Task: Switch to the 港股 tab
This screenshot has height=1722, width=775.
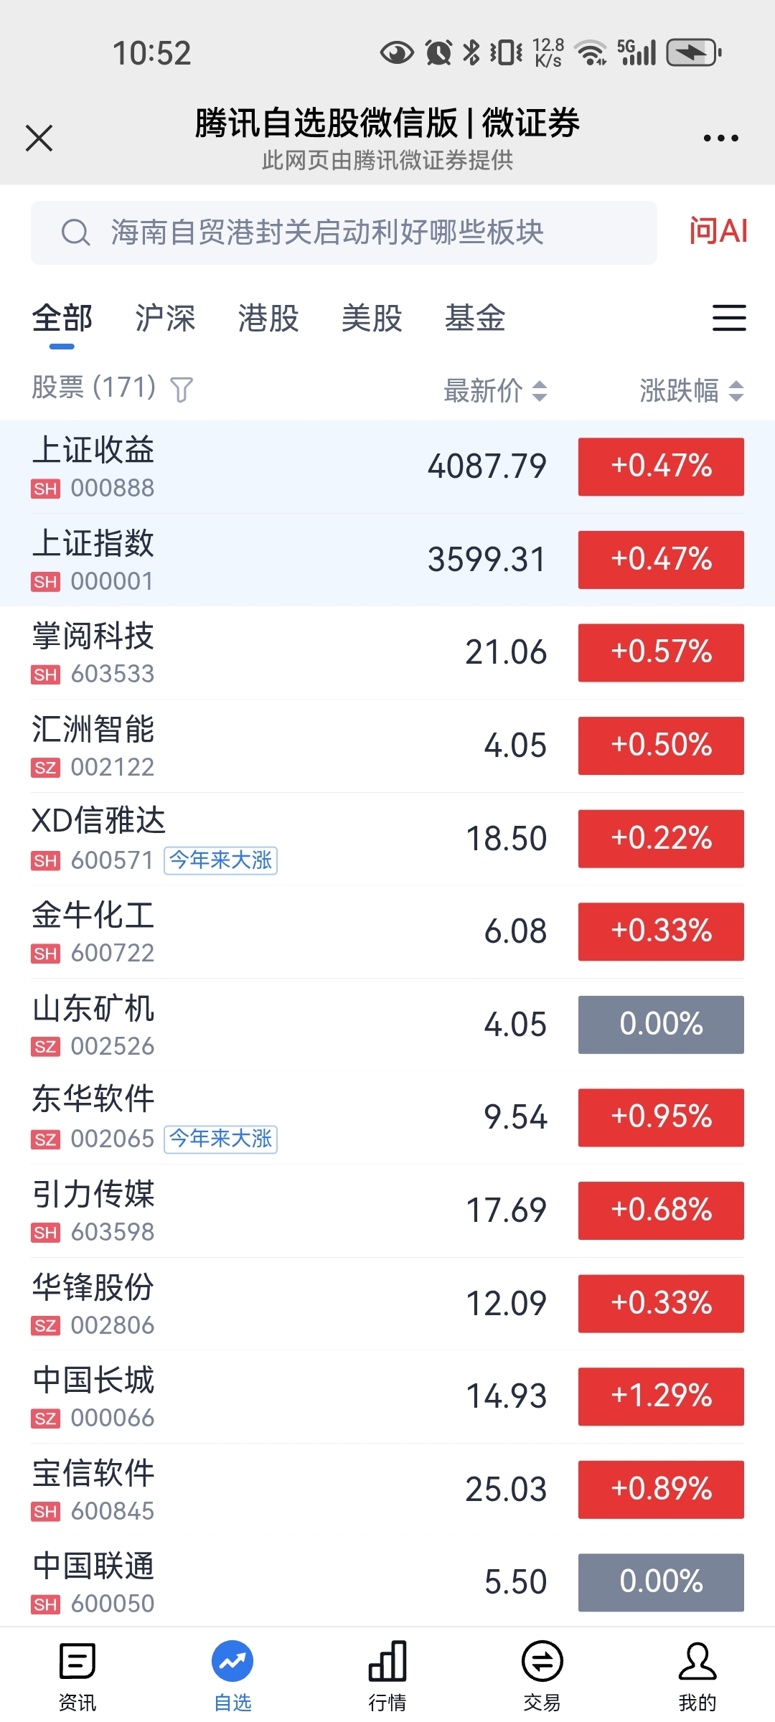Action: (x=268, y=318)
